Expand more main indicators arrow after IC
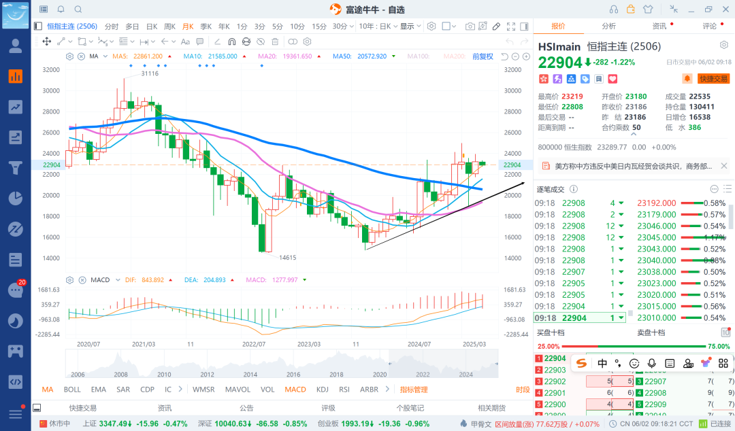 (x=182, y=389)
